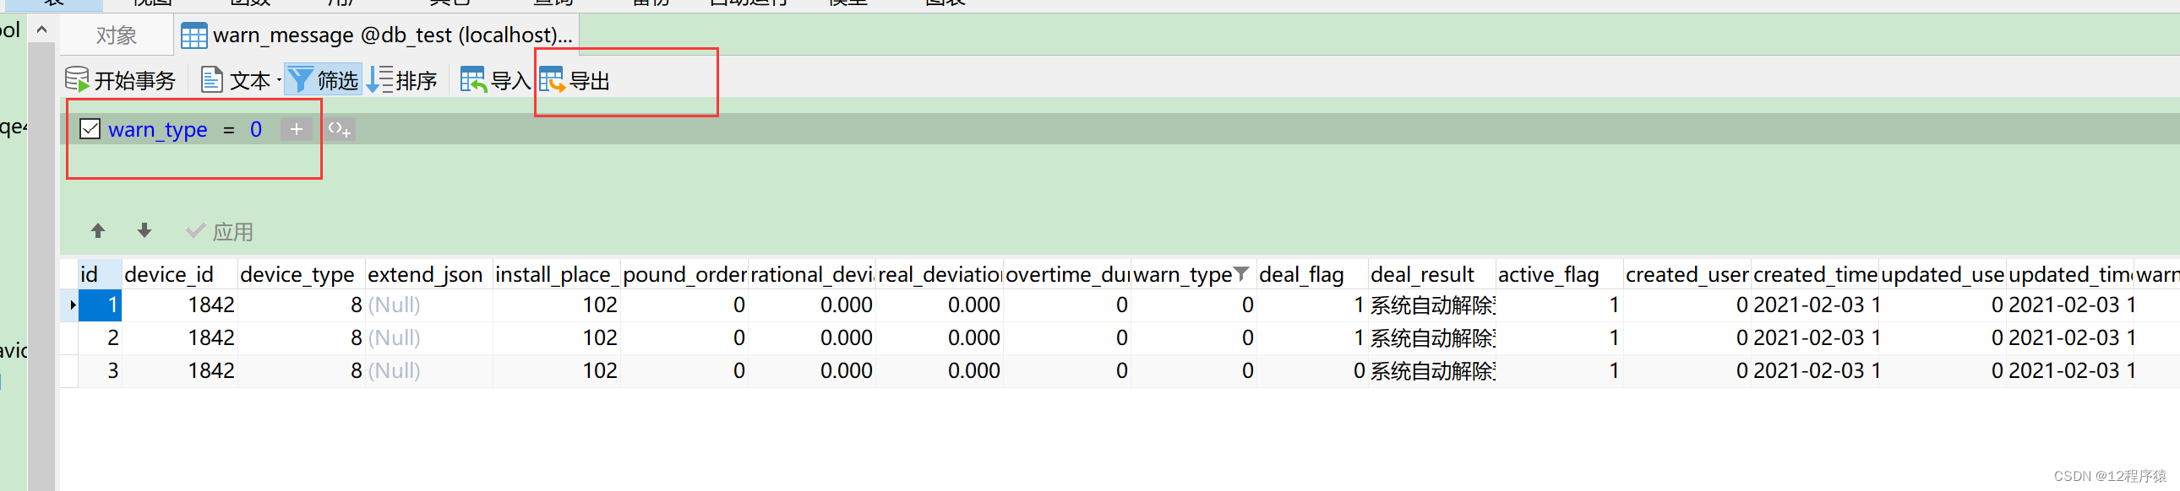Click the Begin Transaction (开始事务) icon
This screenshot has width=2180, height=491.
(77, 79)
